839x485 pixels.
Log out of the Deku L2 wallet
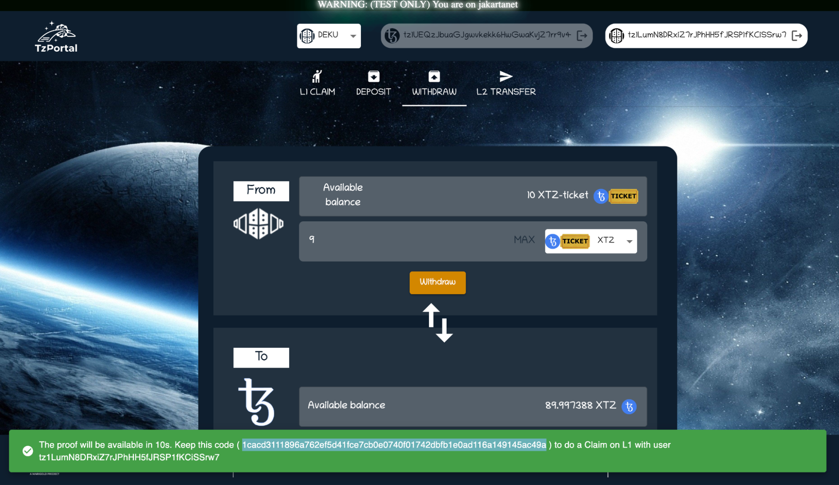click(796, 36)
